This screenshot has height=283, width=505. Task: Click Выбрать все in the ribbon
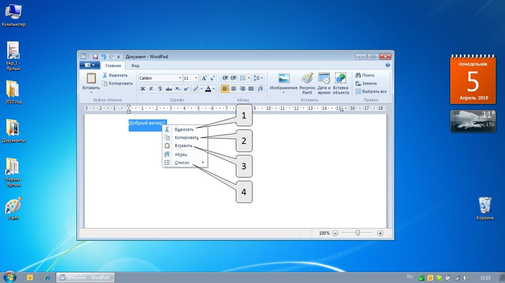click(x=371, y=92)
